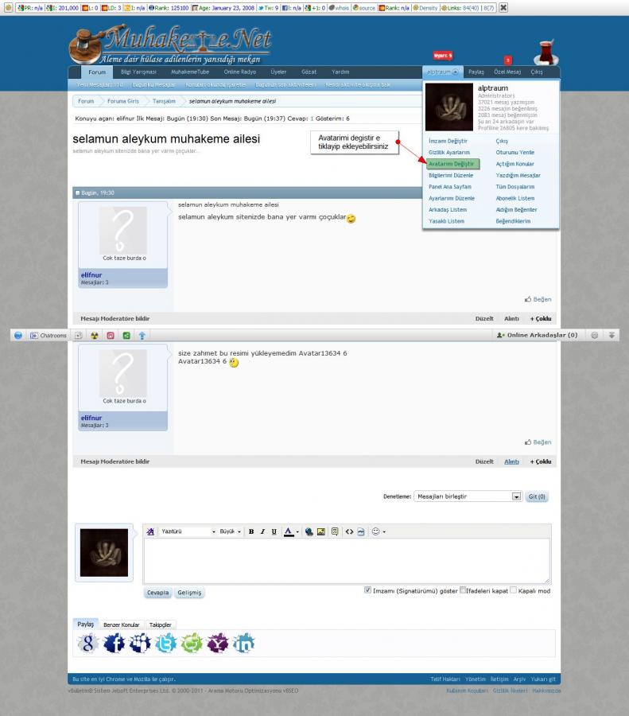Viewport: 629px width, 716px height.
Task: Enable the İfadeleri kapat checkbox
Action: [464, 590]
